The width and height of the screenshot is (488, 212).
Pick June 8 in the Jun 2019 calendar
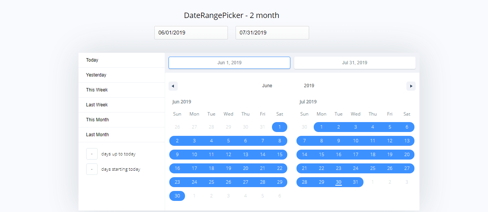click(280, 141)
